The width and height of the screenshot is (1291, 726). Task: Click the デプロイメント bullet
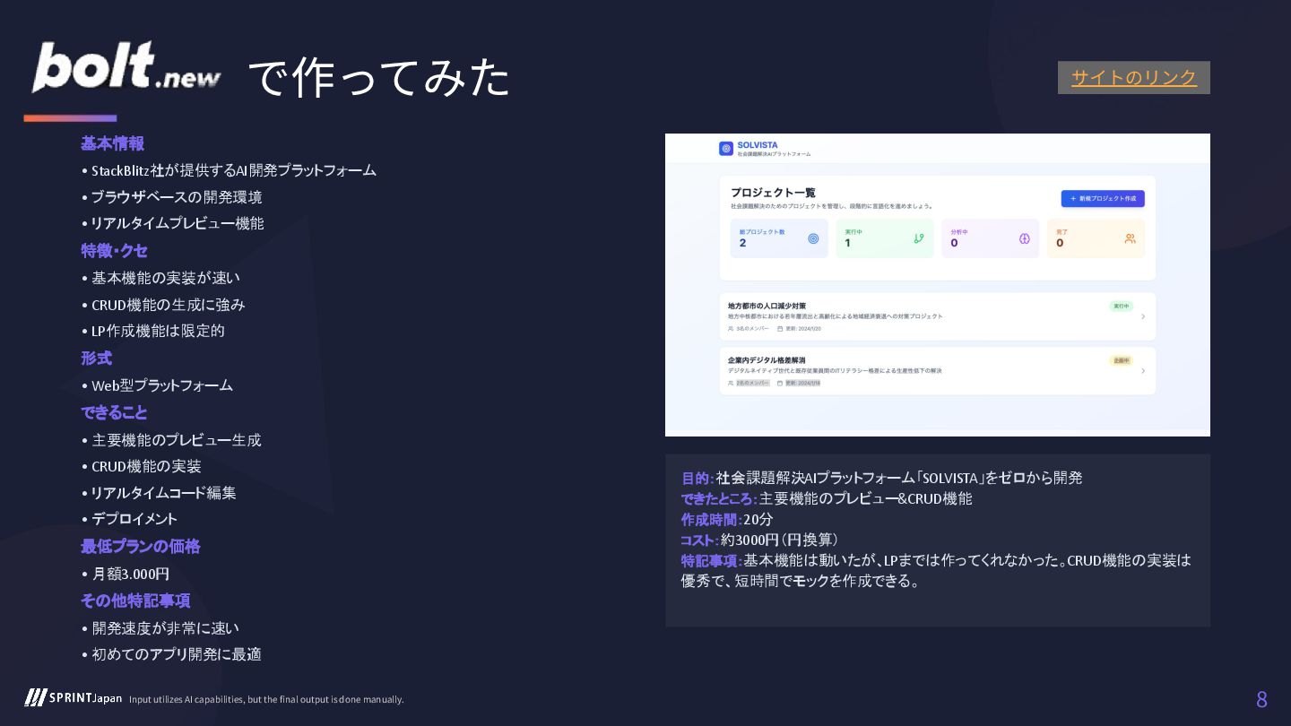pyautogui.click(x=134, y=519)
